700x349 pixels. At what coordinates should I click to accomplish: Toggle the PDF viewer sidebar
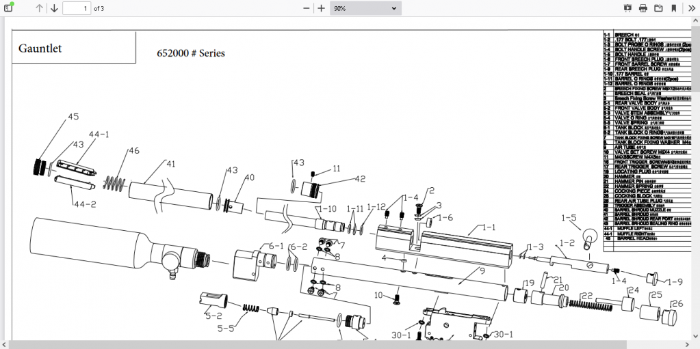(x=8, y=8)
